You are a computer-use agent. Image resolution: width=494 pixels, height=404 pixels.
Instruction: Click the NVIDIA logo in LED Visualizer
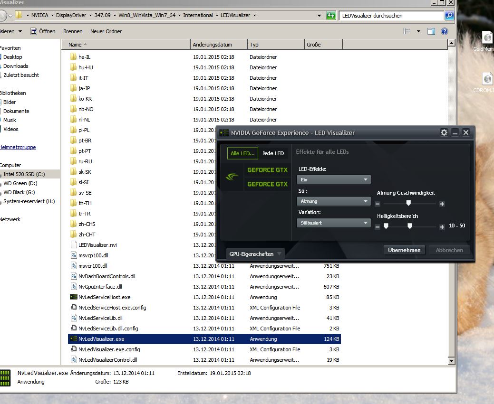[232, 177]
